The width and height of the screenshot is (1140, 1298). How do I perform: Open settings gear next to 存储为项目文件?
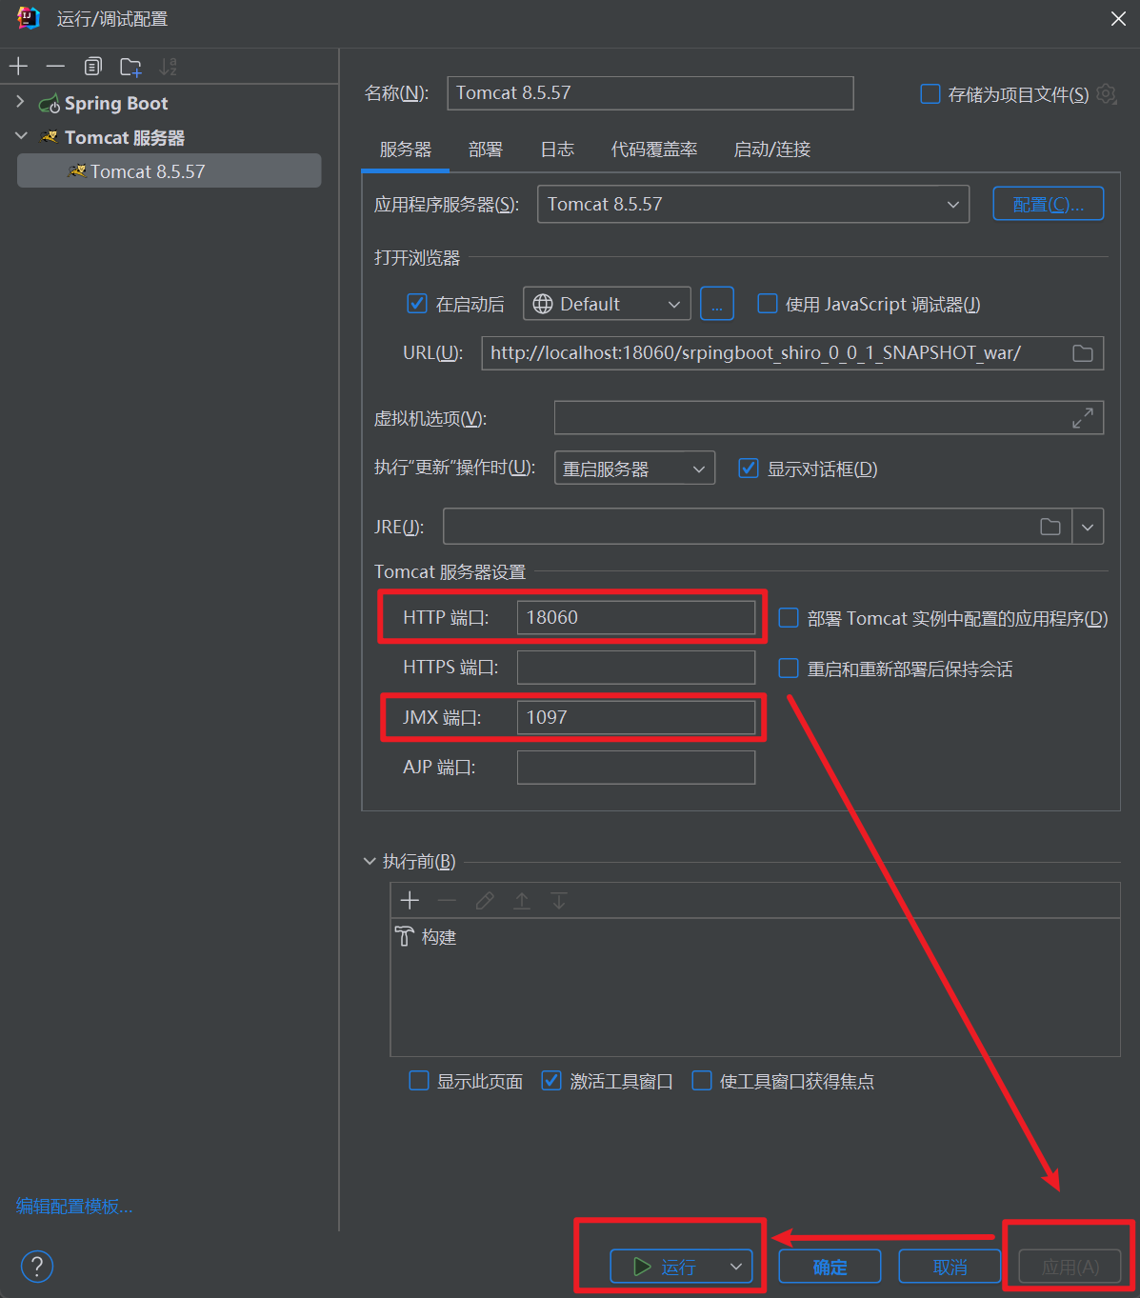1107,93
